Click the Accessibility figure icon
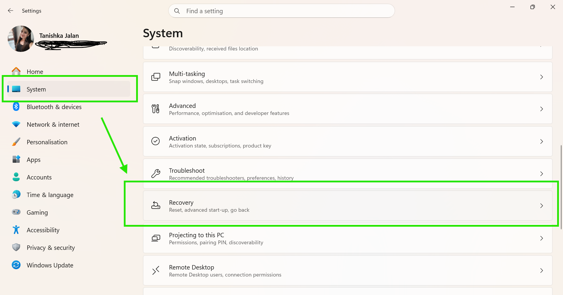 [16, 230]
